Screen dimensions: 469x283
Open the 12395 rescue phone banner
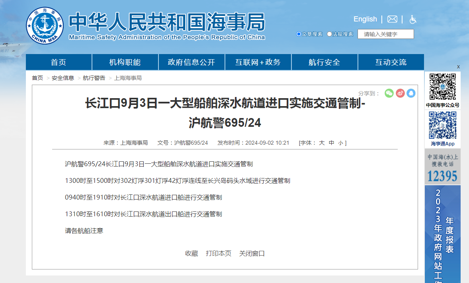pos(443,167)
